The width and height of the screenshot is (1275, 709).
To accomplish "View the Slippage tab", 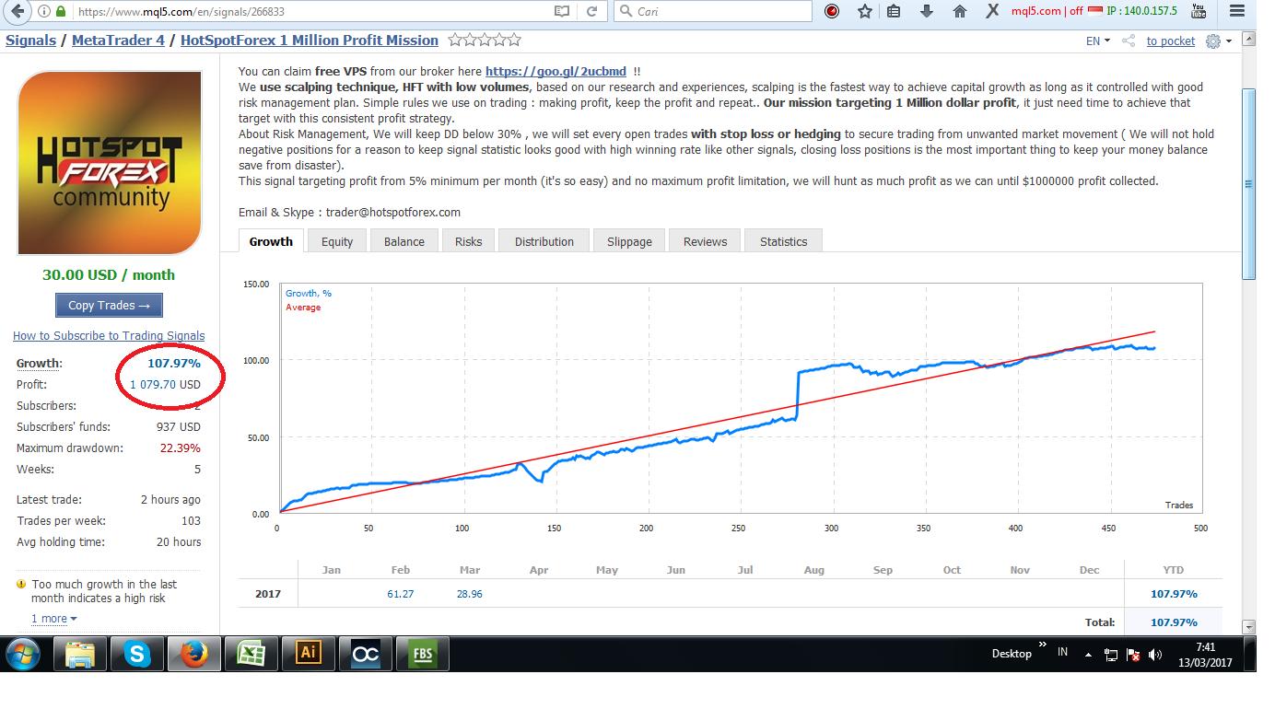I will click(x=629, y=241).
